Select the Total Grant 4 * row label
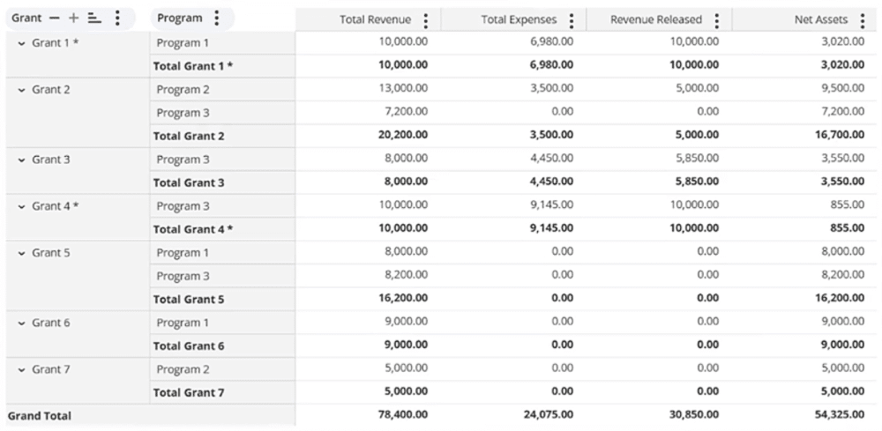Viewport: 882px width, 431px height. click(193, 229)
